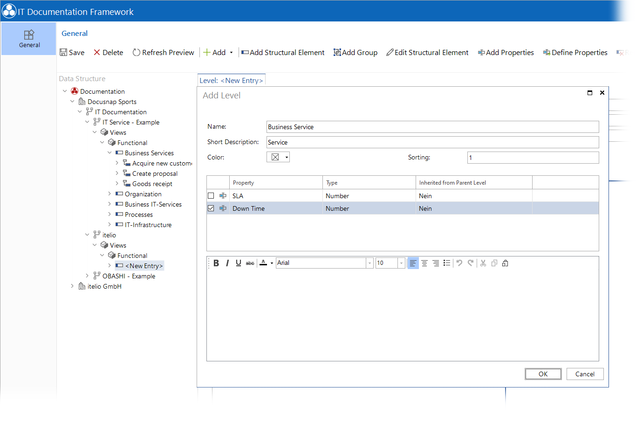Click the redo icon in editor toolbar
The image size is (643, 422).
[x=471, y=263]
